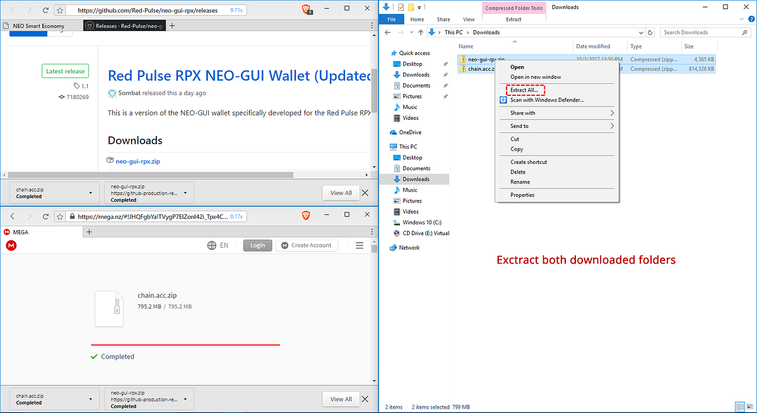Click New folder icon in Explorer title bar
757x413 pixels.
click(x=411, y=7)
